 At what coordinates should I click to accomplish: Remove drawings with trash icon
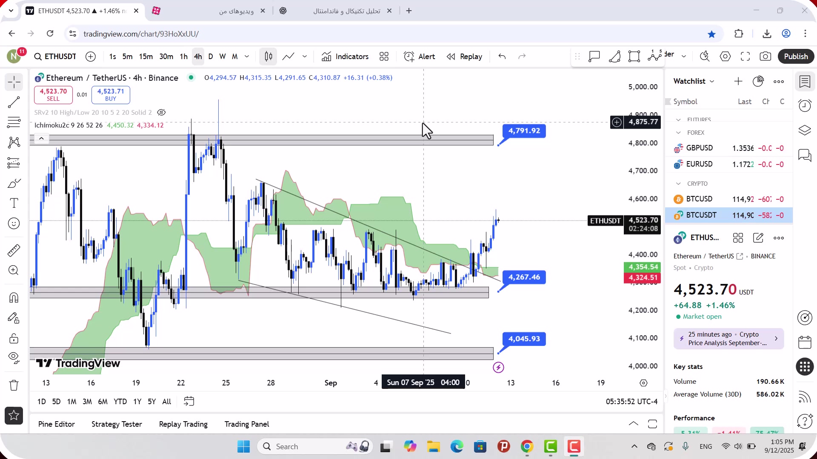14,385
